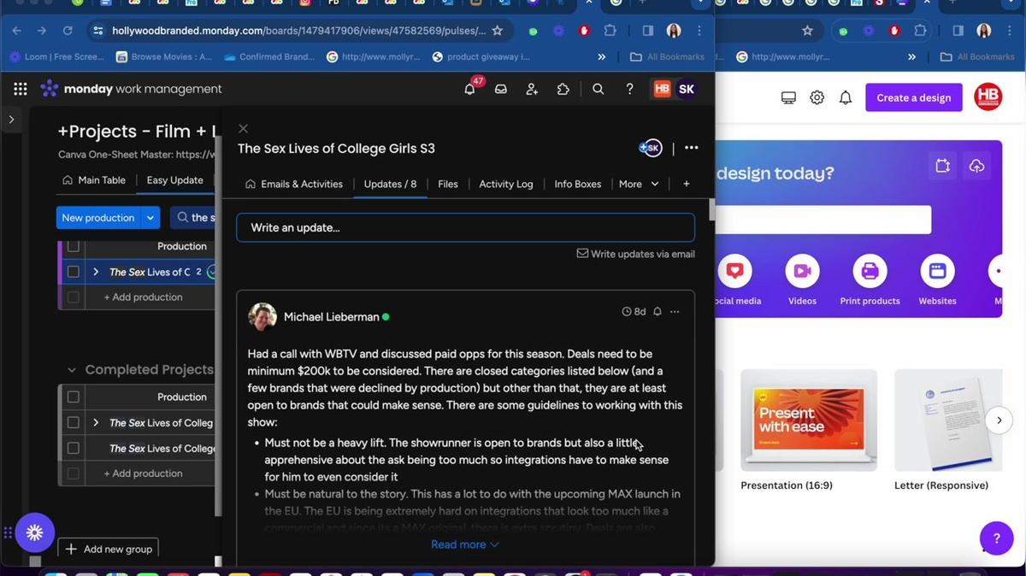Open the item's three-dot options menu

coord(691,148)
